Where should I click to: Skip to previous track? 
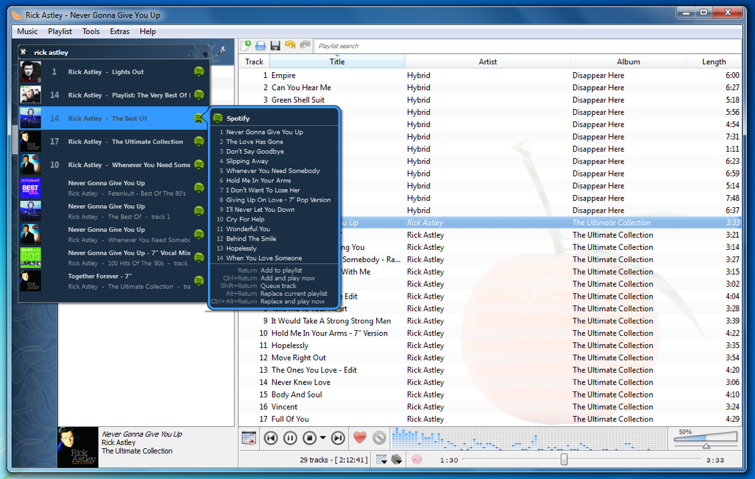271,438
